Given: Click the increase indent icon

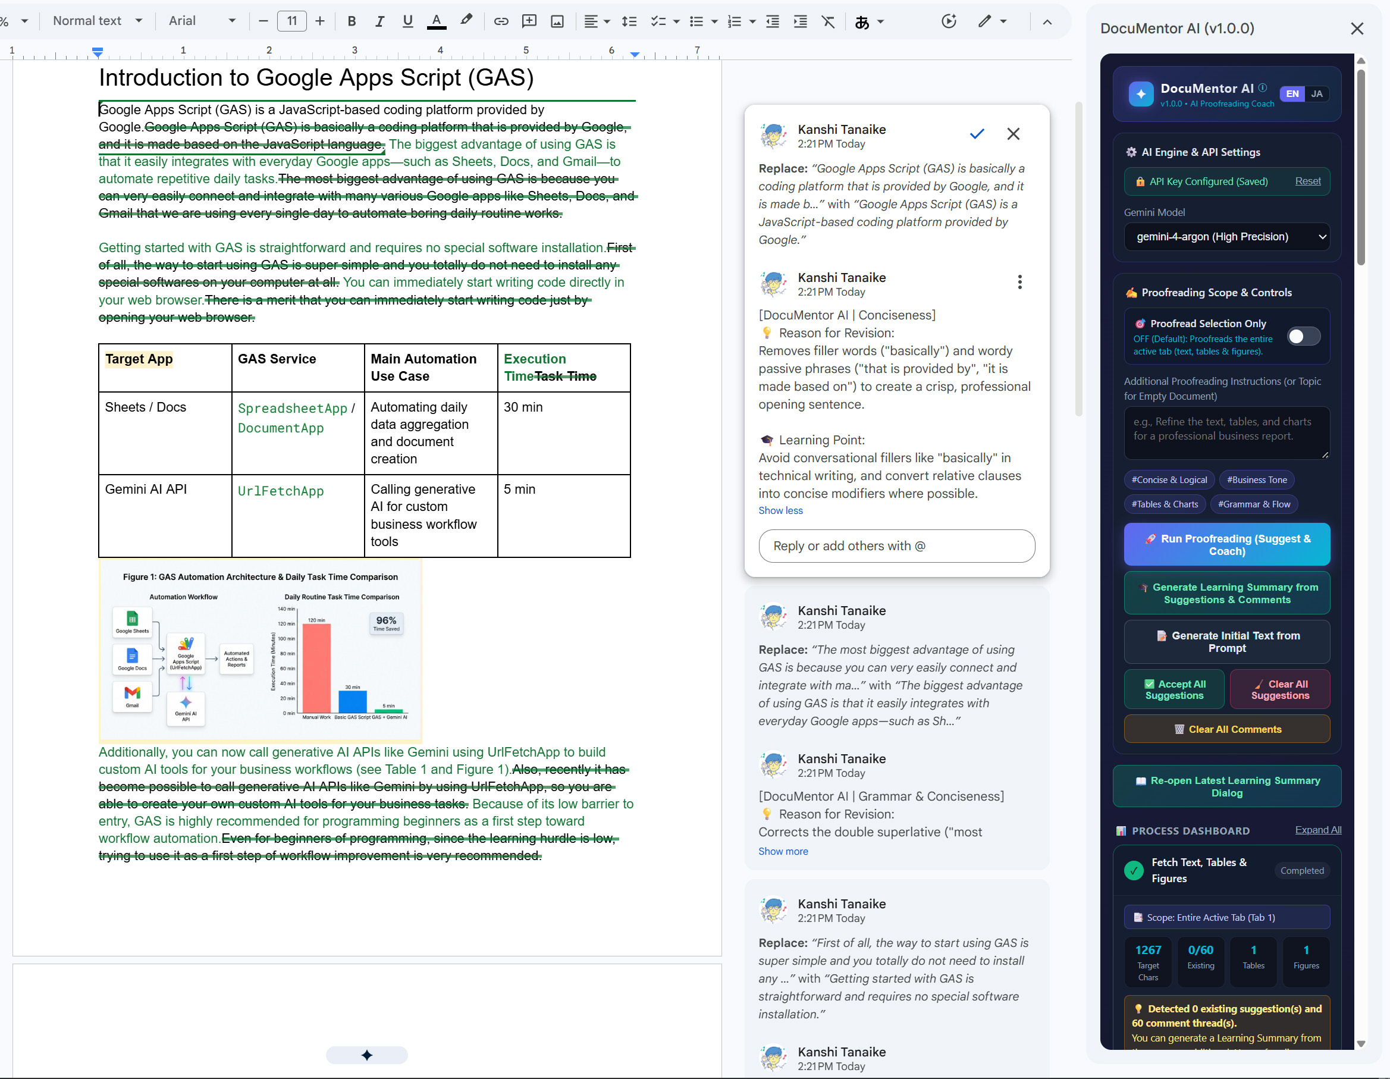Looking at the screenshot, I should click(x=800, y=21).
